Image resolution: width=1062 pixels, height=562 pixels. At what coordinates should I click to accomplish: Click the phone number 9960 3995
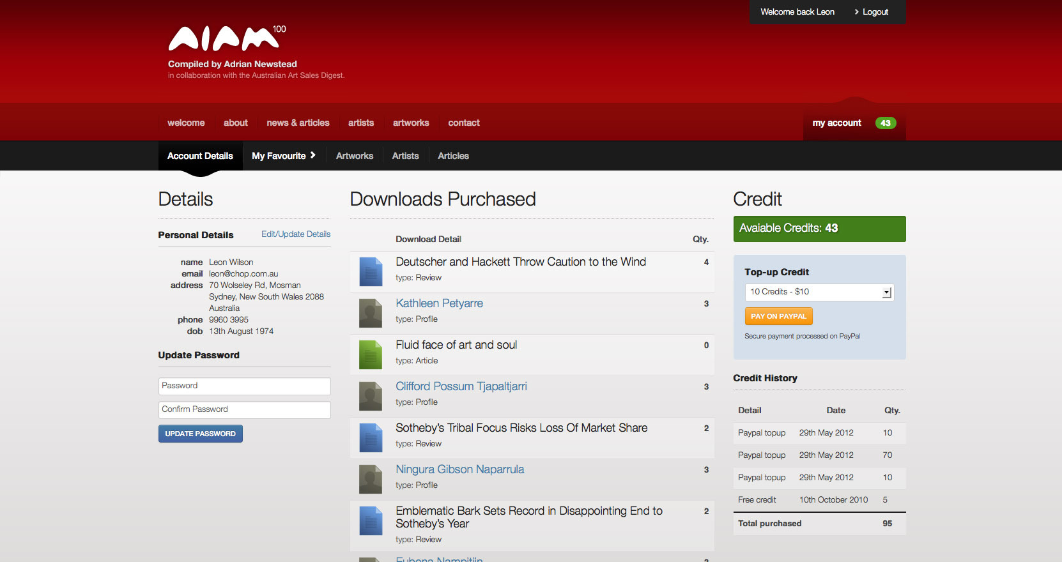229,320
